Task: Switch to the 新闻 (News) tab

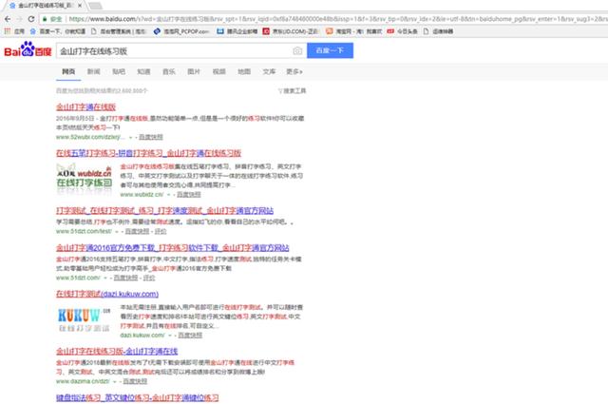Action: (93, 71)
